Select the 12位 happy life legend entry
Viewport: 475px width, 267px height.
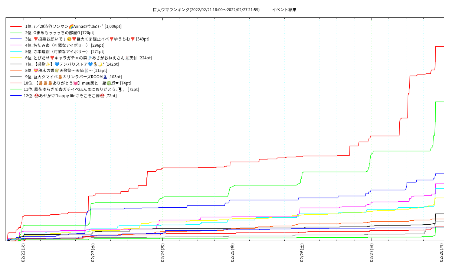click(70, 96)
